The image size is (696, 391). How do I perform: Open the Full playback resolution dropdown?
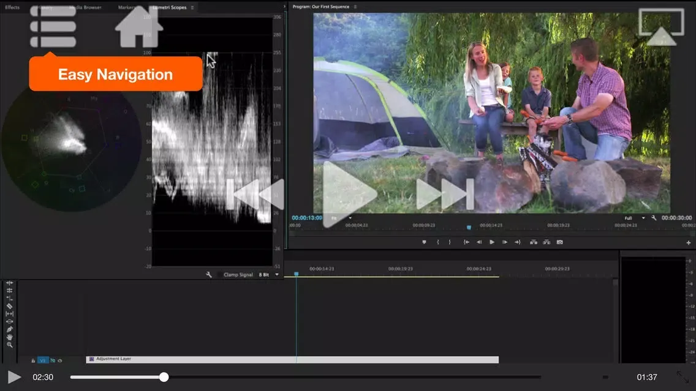pyautogui.click(x=634, y=218)
